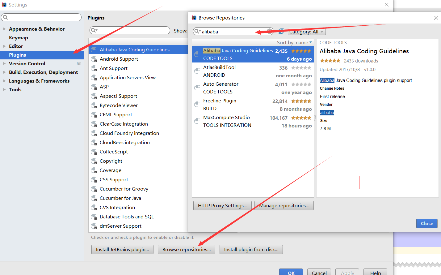The width and height of the screenshot is (441, 275).
Task: Click the IntelliJ icon in the Browse Repositories title bar
Action: [194, 18]
